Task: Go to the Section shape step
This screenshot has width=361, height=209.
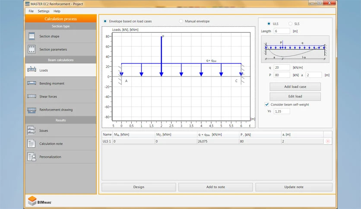Action: click(x=61, y=36)
